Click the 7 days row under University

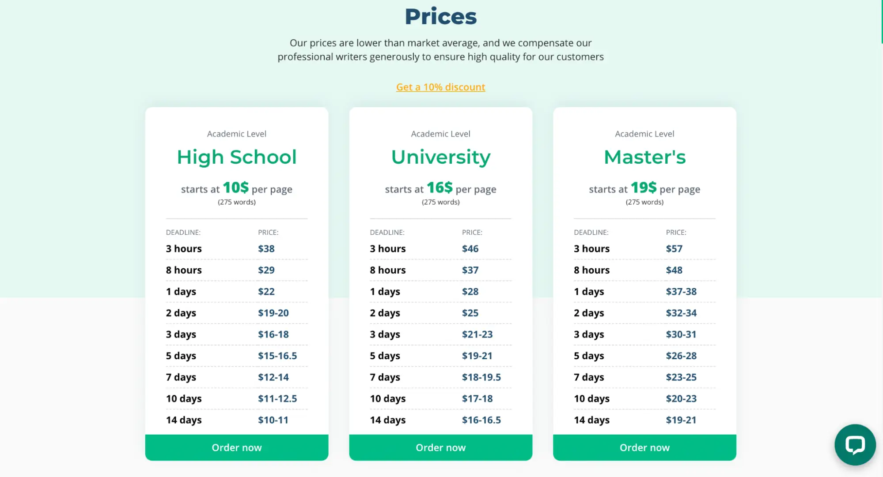385,377
